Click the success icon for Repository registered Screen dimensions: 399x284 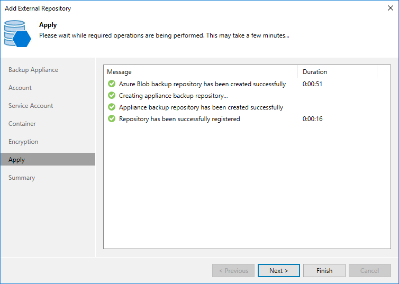(112, 119)
